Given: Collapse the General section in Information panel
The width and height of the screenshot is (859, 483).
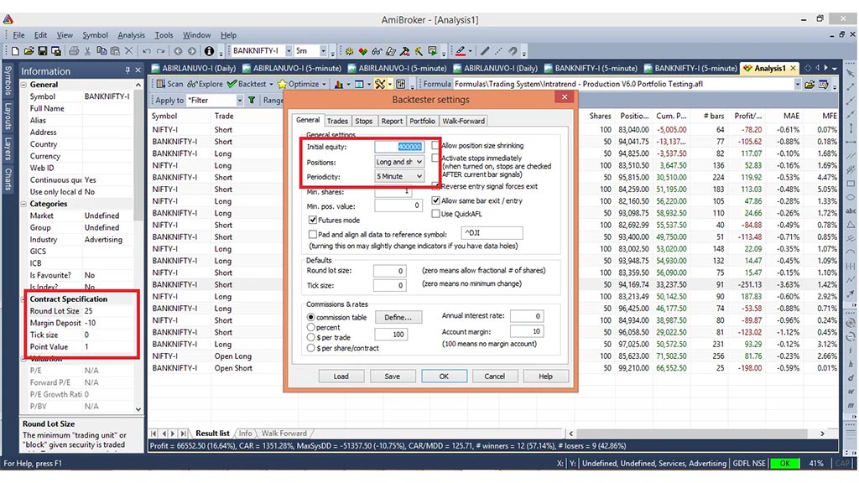Looking at the screenshot, I should (x=24, y=85).
